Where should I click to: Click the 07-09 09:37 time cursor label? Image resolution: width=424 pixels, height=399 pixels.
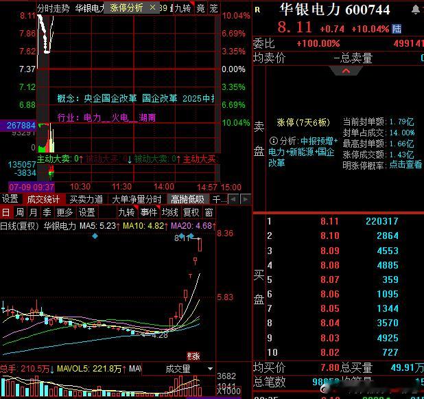coord(32,187)
